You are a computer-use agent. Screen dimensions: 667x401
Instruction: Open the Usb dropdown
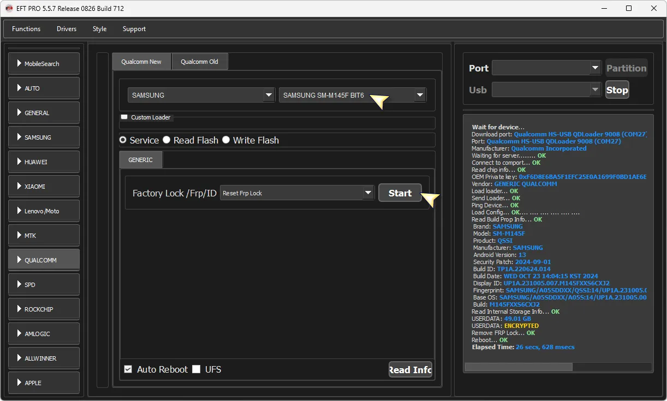546,90
